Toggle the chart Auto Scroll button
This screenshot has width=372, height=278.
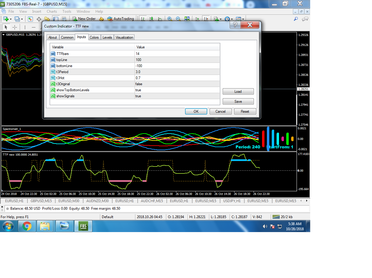(197, 19)
